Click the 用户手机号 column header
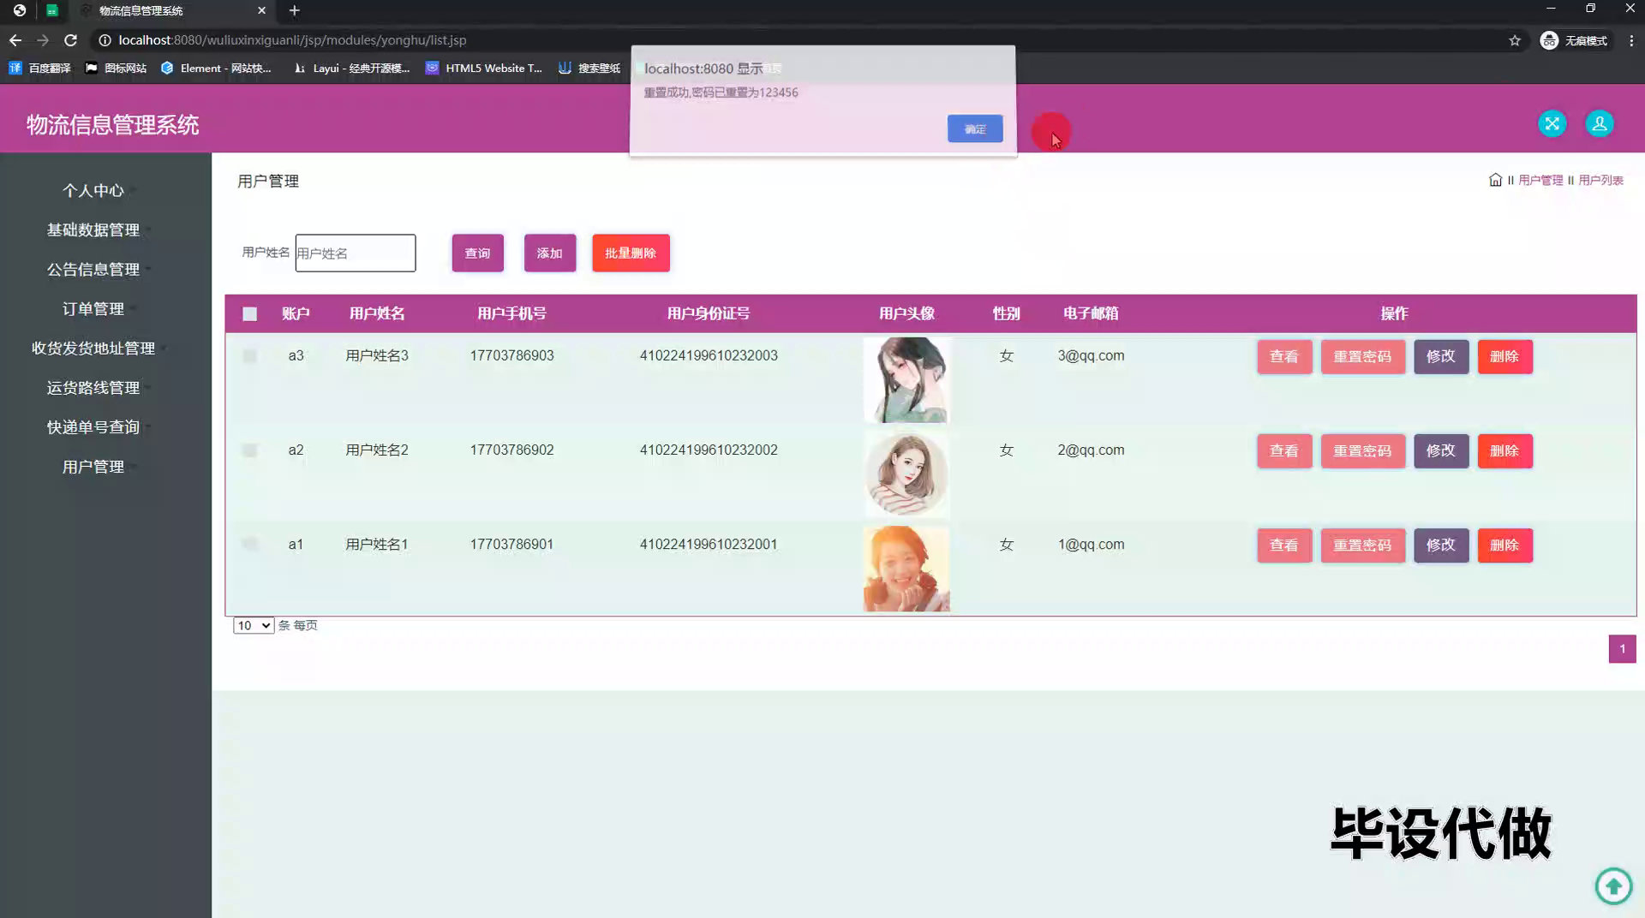This screenshot has width=1645, height=918. click(x=511, y=313)
